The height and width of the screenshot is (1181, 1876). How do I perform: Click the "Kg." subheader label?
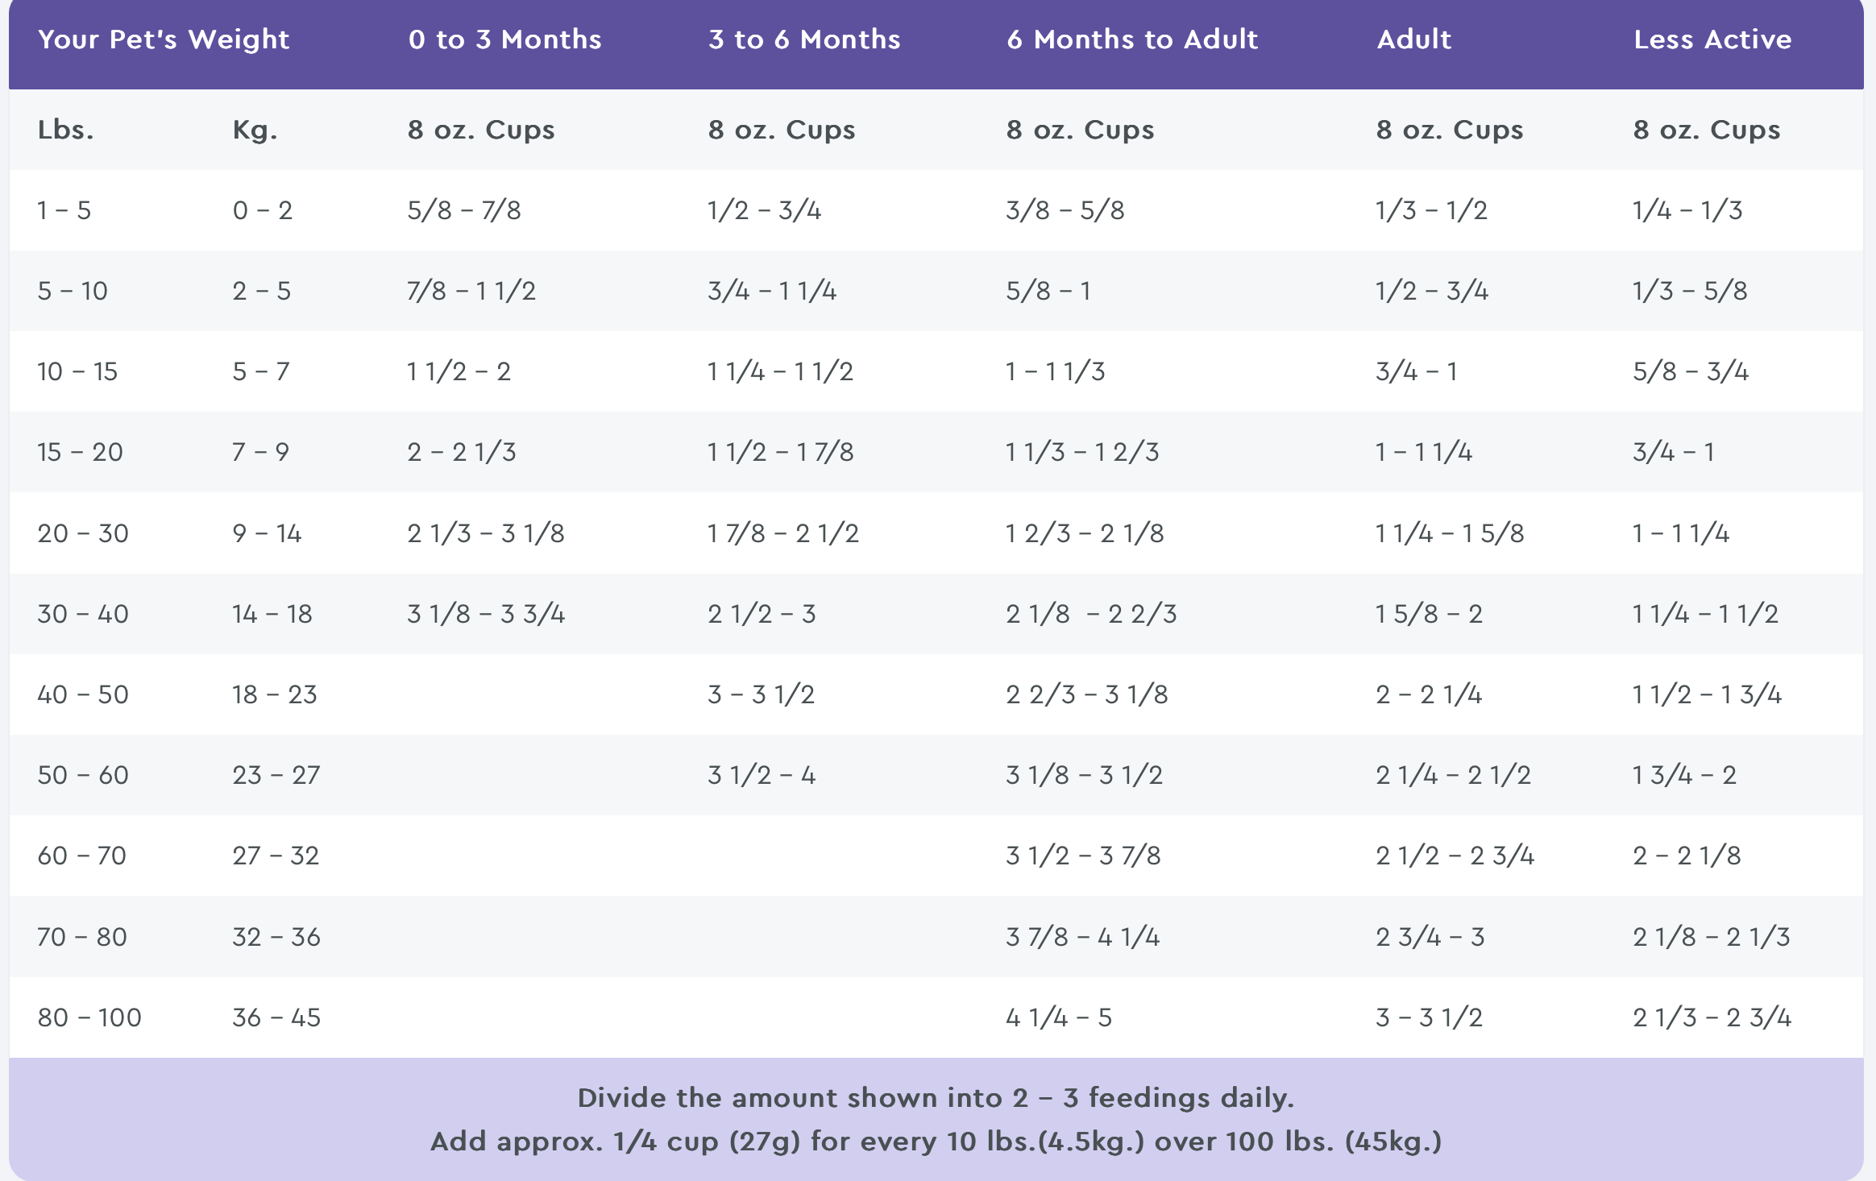tap(255, 130)
